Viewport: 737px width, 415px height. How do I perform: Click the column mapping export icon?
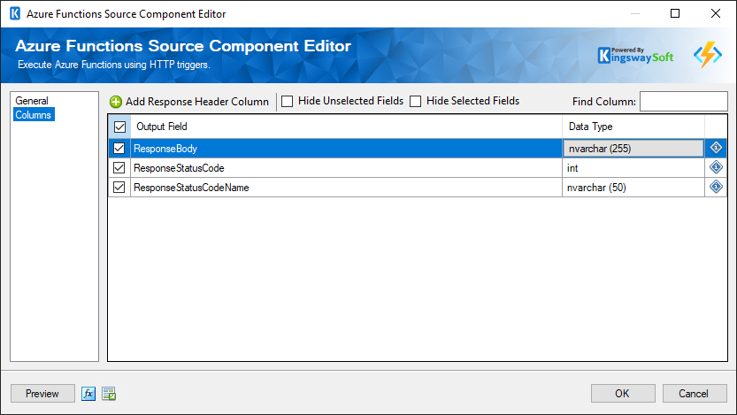pos(109,394)
